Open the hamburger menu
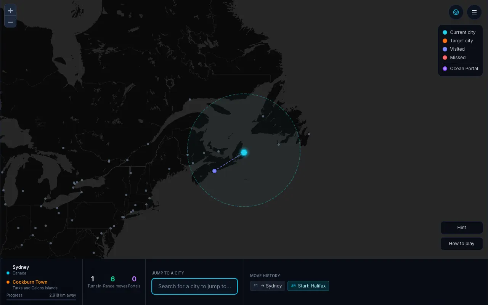Screen dimensions: 488x305 tap(474, 12)
